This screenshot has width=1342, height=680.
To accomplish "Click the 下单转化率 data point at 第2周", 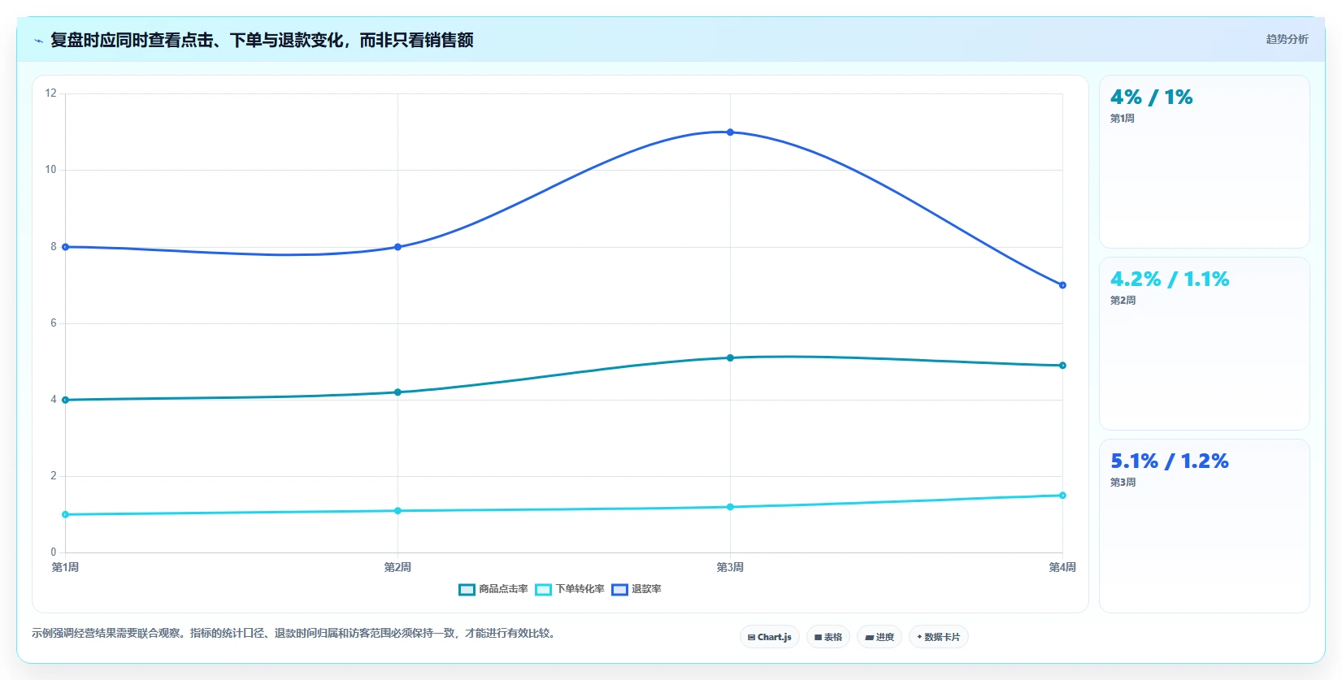I will click(x=397, y=511).
